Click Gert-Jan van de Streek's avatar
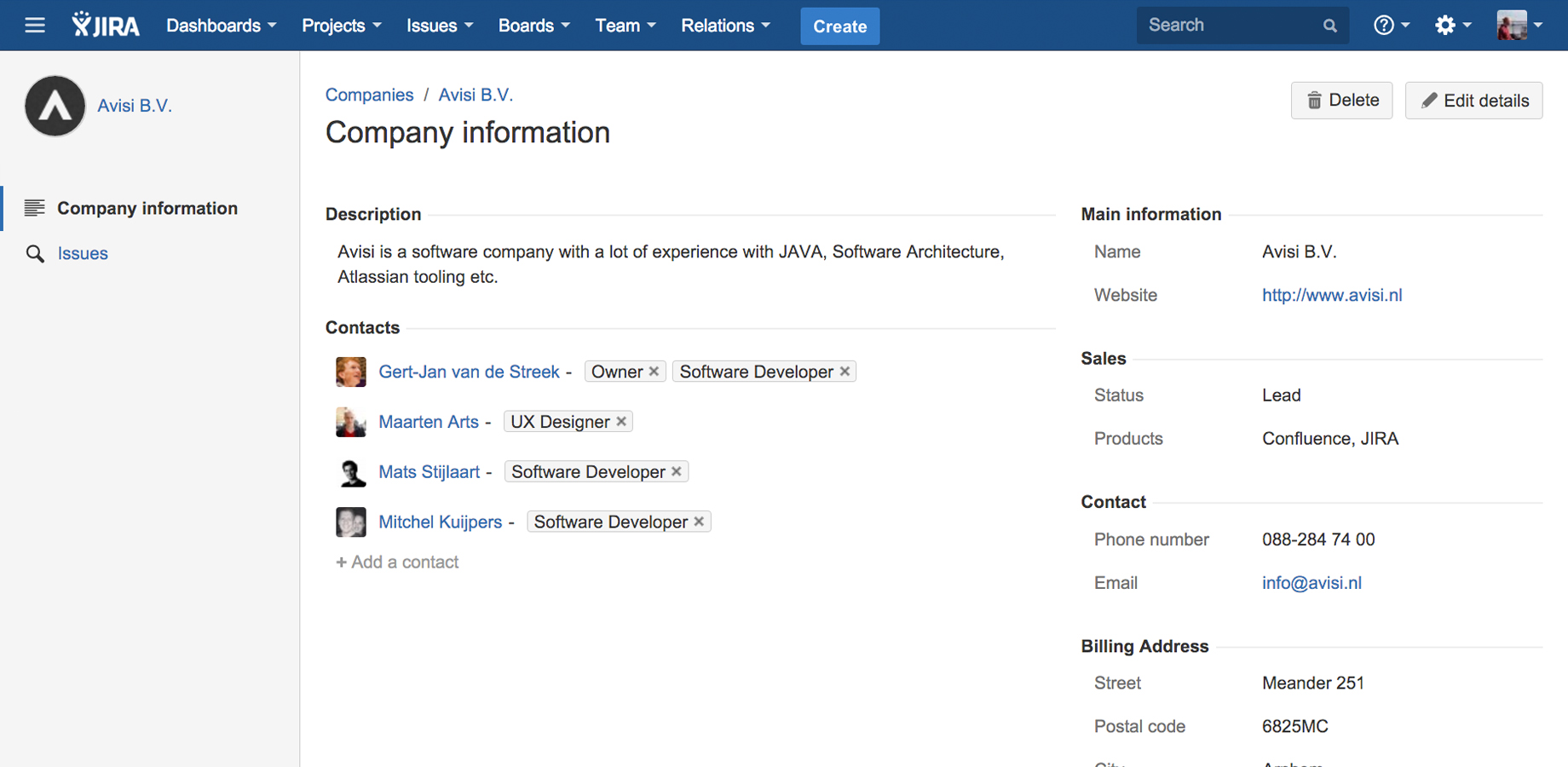This screenshot has width=1568, height=767. (351, 372)
